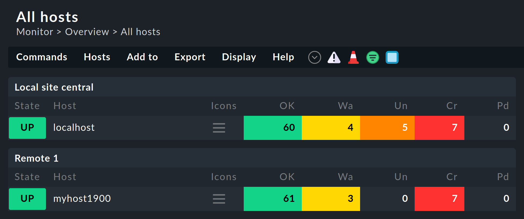Screen dimensions: 524x219
Task: Open the Commands menu
Action: (42, 57)
